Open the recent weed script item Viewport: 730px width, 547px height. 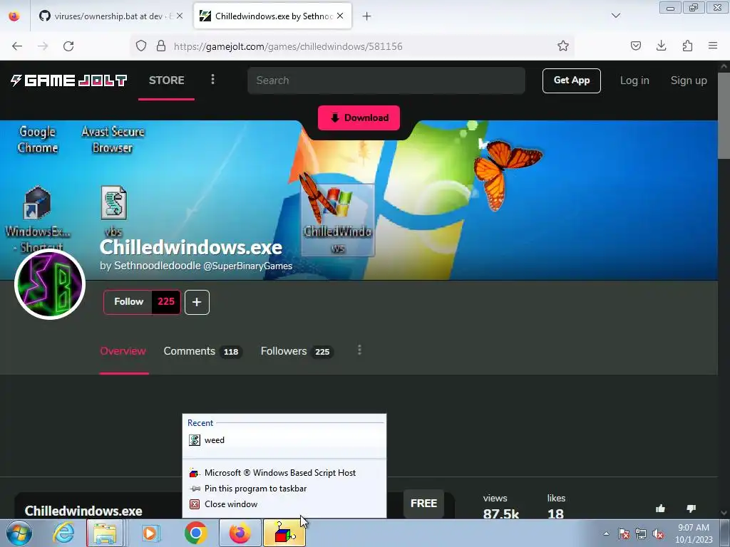click(x=284, y=440)
